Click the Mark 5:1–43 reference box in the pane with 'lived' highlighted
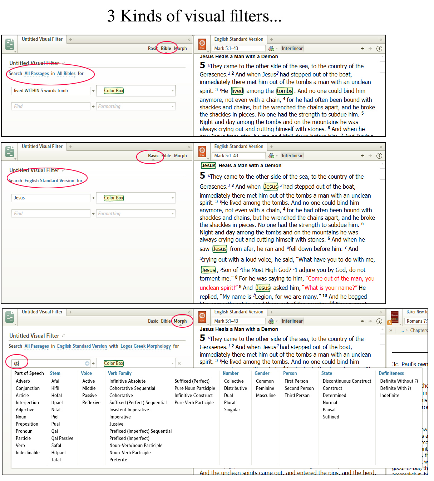 click(239, 49)
